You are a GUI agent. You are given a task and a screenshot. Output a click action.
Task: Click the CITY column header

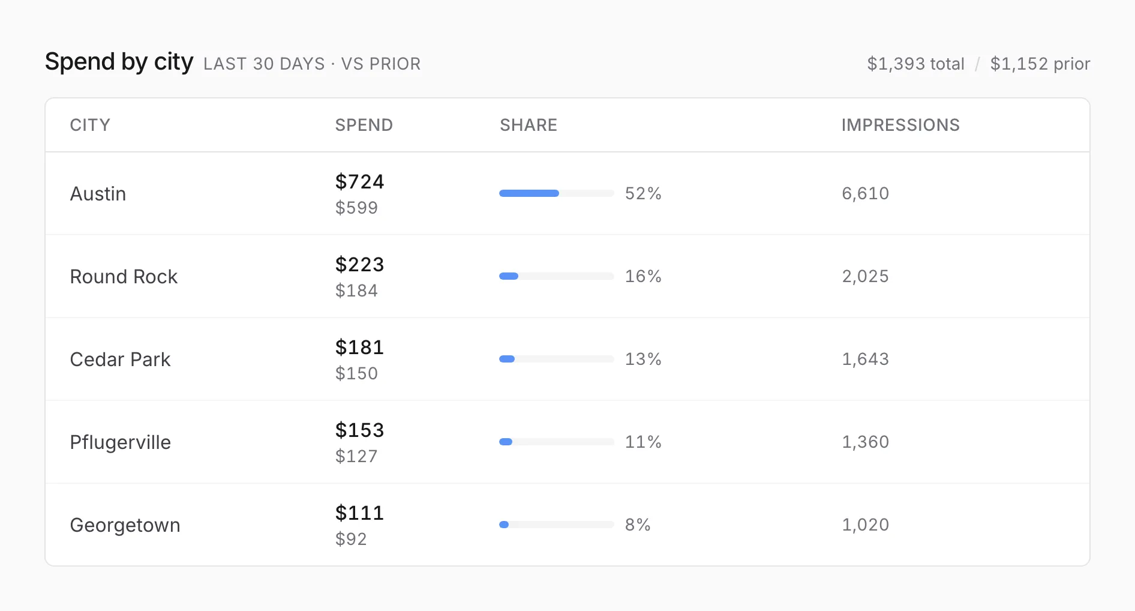[90, 125]
